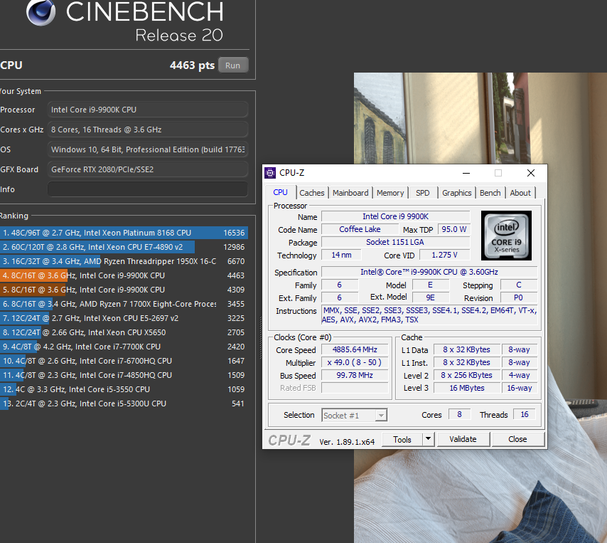Viewport: 607px width, 543px height.
Task: Expand the Tools dropdown arrow in CPU-Z
Action: (428, 440)
